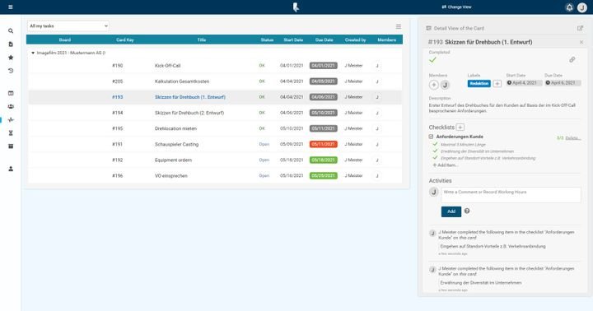Screen dimensions: 593x311
Task: Toggle the Completed checkmark of the card
Action: pos(432,60)
